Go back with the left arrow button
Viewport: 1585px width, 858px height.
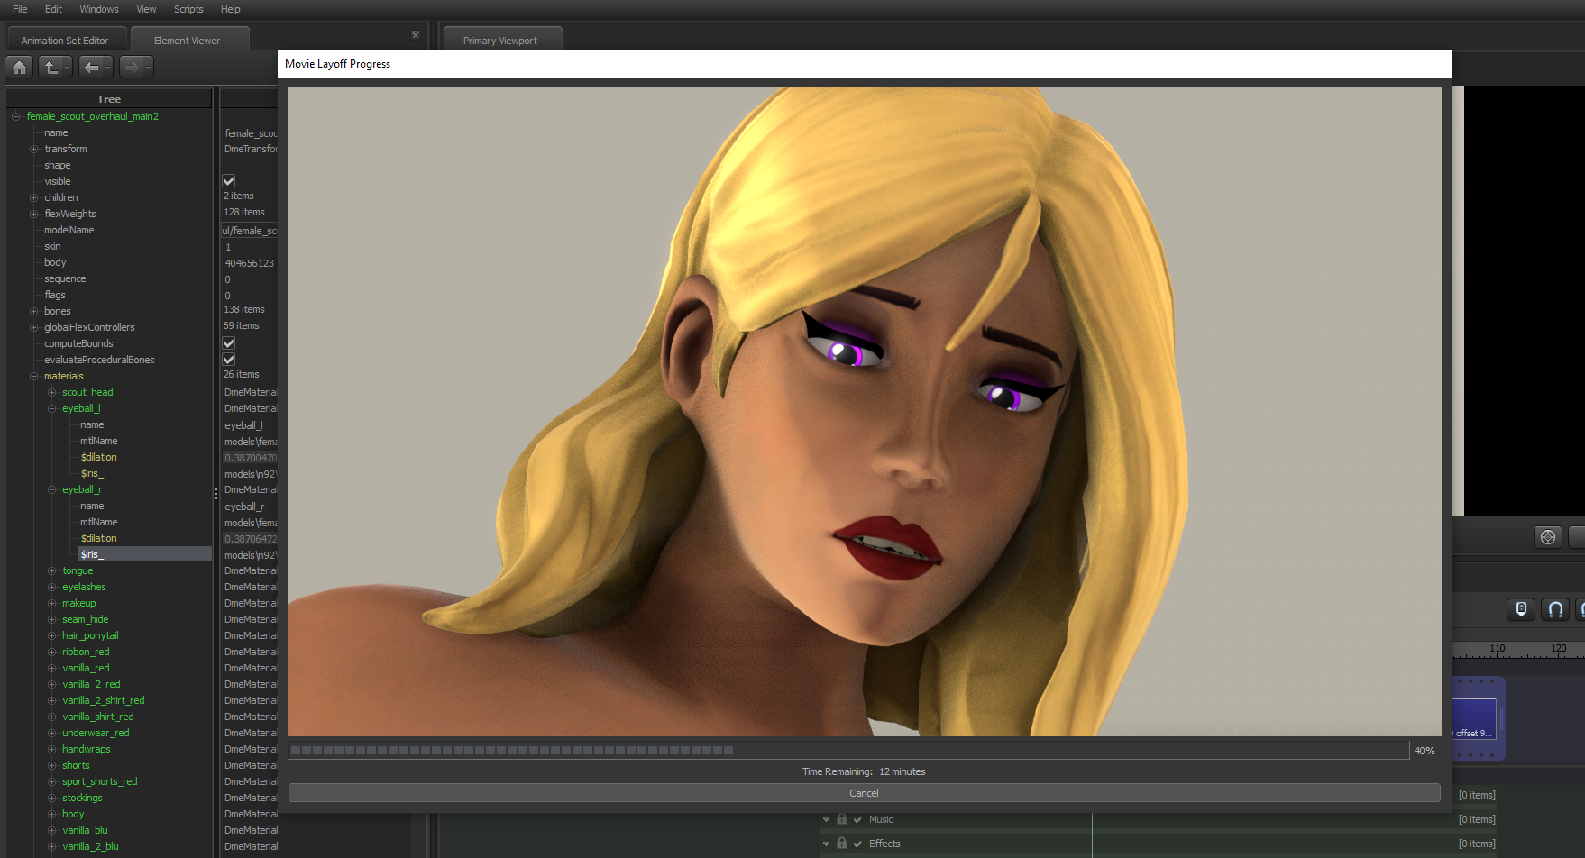click(90, 67)
